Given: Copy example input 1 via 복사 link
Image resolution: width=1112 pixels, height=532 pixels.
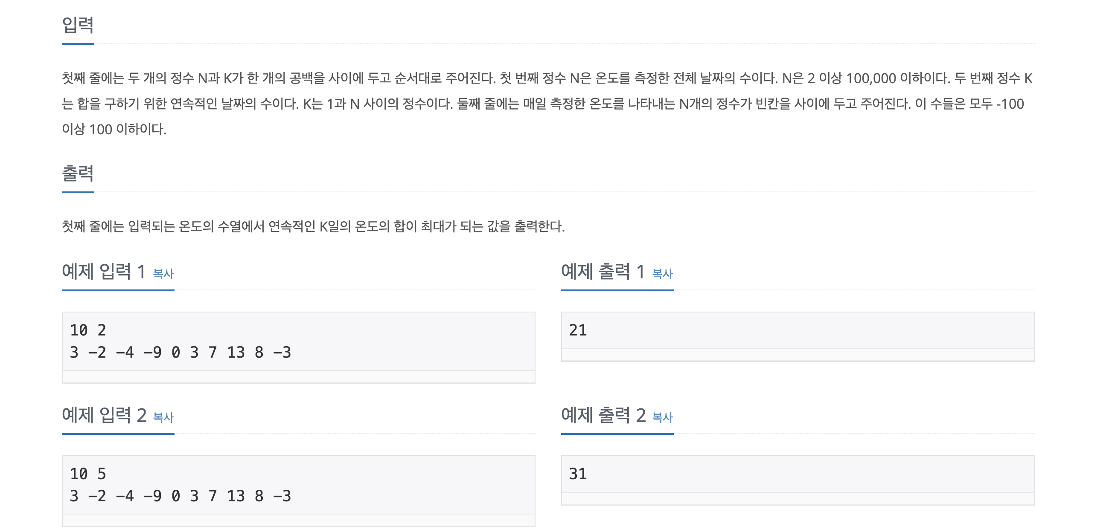Looking at the screenshot, I should click(163, 274).
